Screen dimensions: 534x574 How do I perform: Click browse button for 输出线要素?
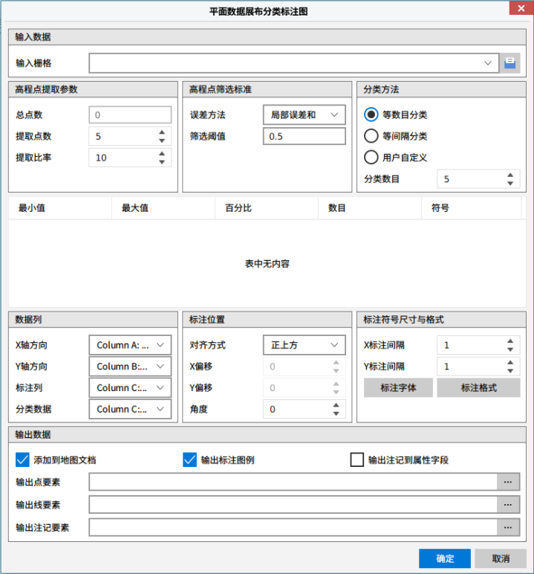click(508, 505)
